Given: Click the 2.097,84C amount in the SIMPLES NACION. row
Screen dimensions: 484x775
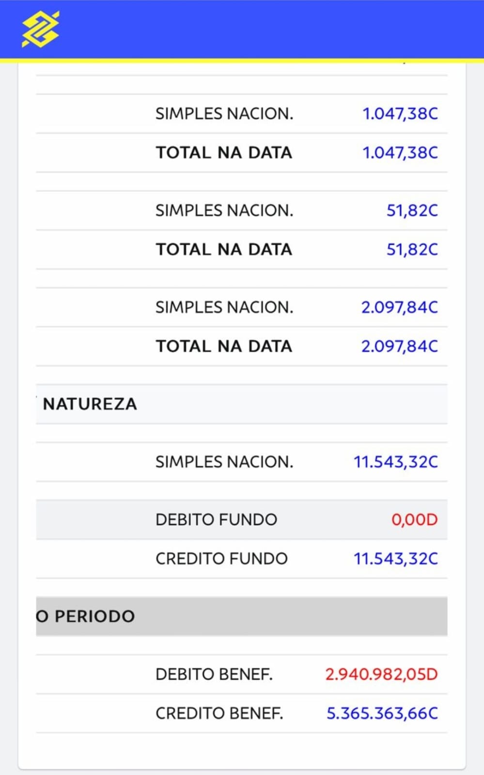Looking at the screenshot, I should [x=399, y=307].
